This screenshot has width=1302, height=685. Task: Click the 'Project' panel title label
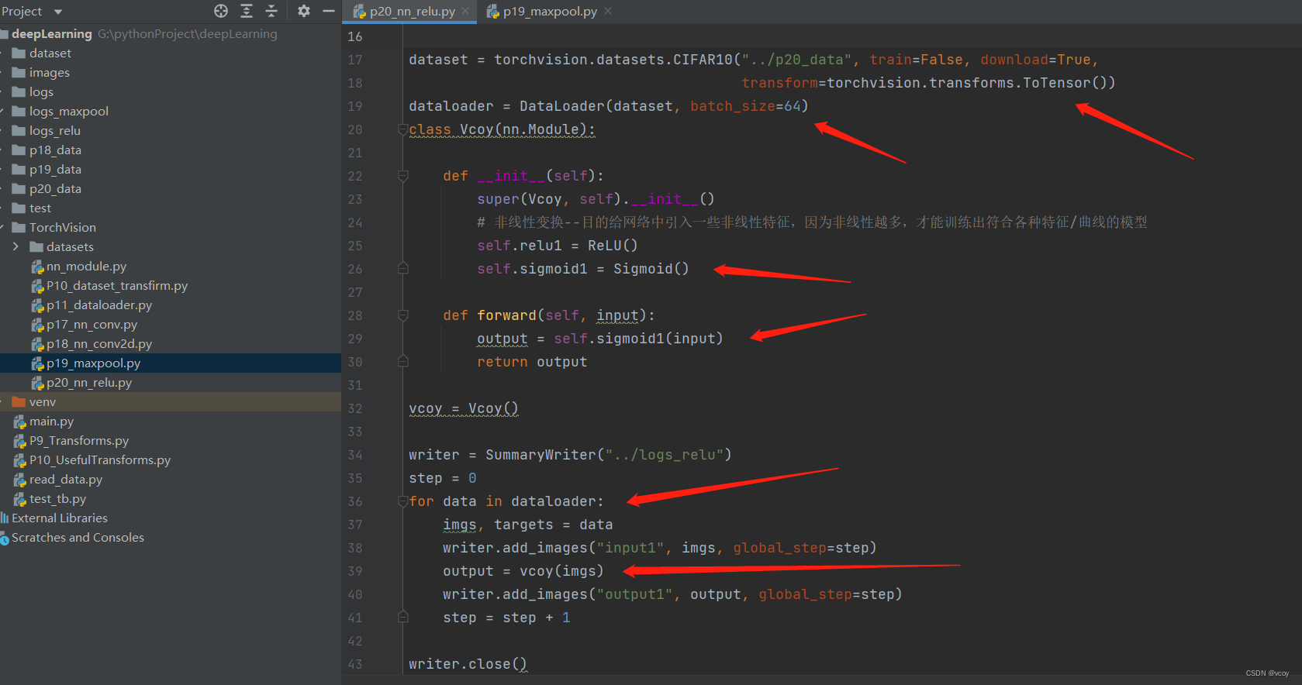[x=22, y=12]
